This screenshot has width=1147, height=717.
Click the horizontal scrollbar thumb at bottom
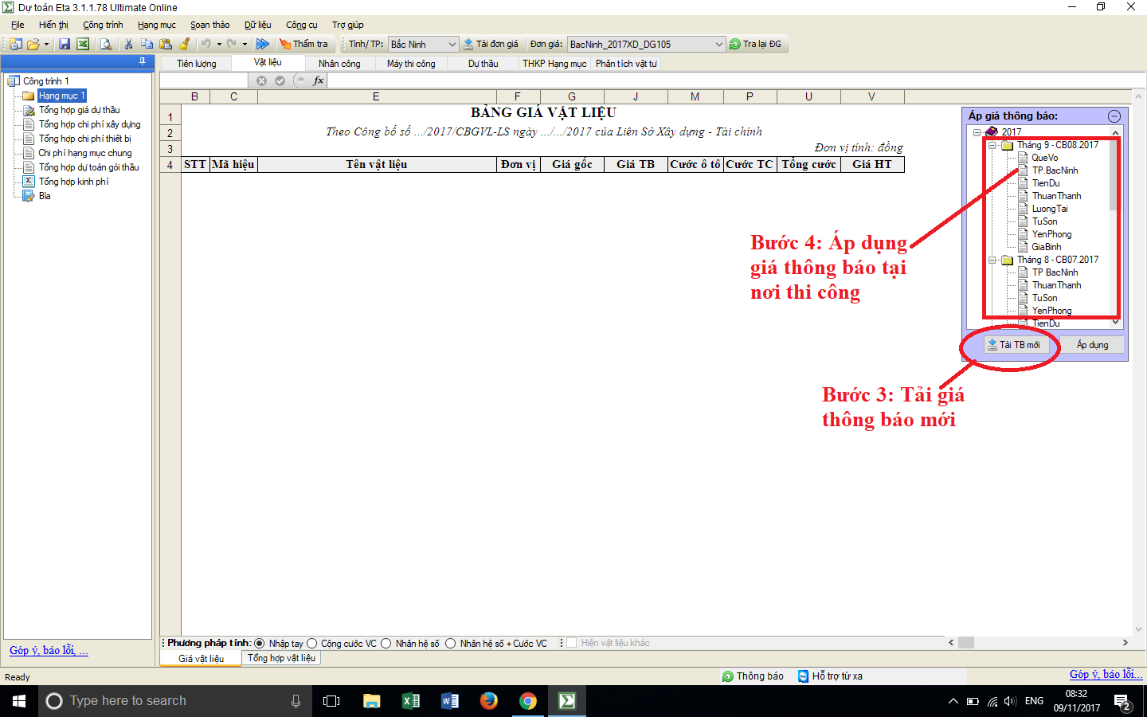tap(966, 643)
